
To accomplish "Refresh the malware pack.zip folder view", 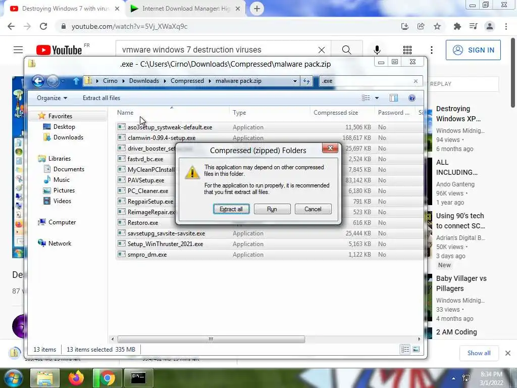I will point(306,81).
